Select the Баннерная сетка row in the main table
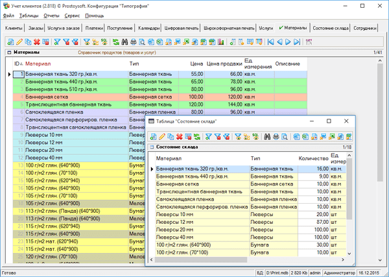The width and height of the screenshot is (389, 277). click(159, 97)
